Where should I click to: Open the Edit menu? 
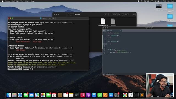17,1
